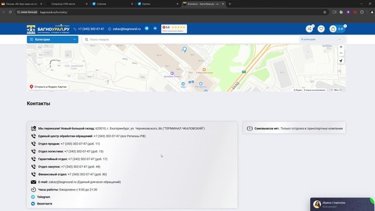Screen dimensions: 375x211
Task: Zoom in on the map with plus
Action: [341, 47]
